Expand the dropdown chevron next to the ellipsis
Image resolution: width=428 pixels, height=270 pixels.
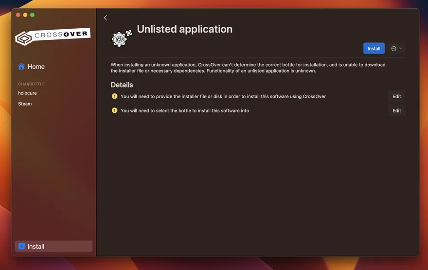[401, 49]
